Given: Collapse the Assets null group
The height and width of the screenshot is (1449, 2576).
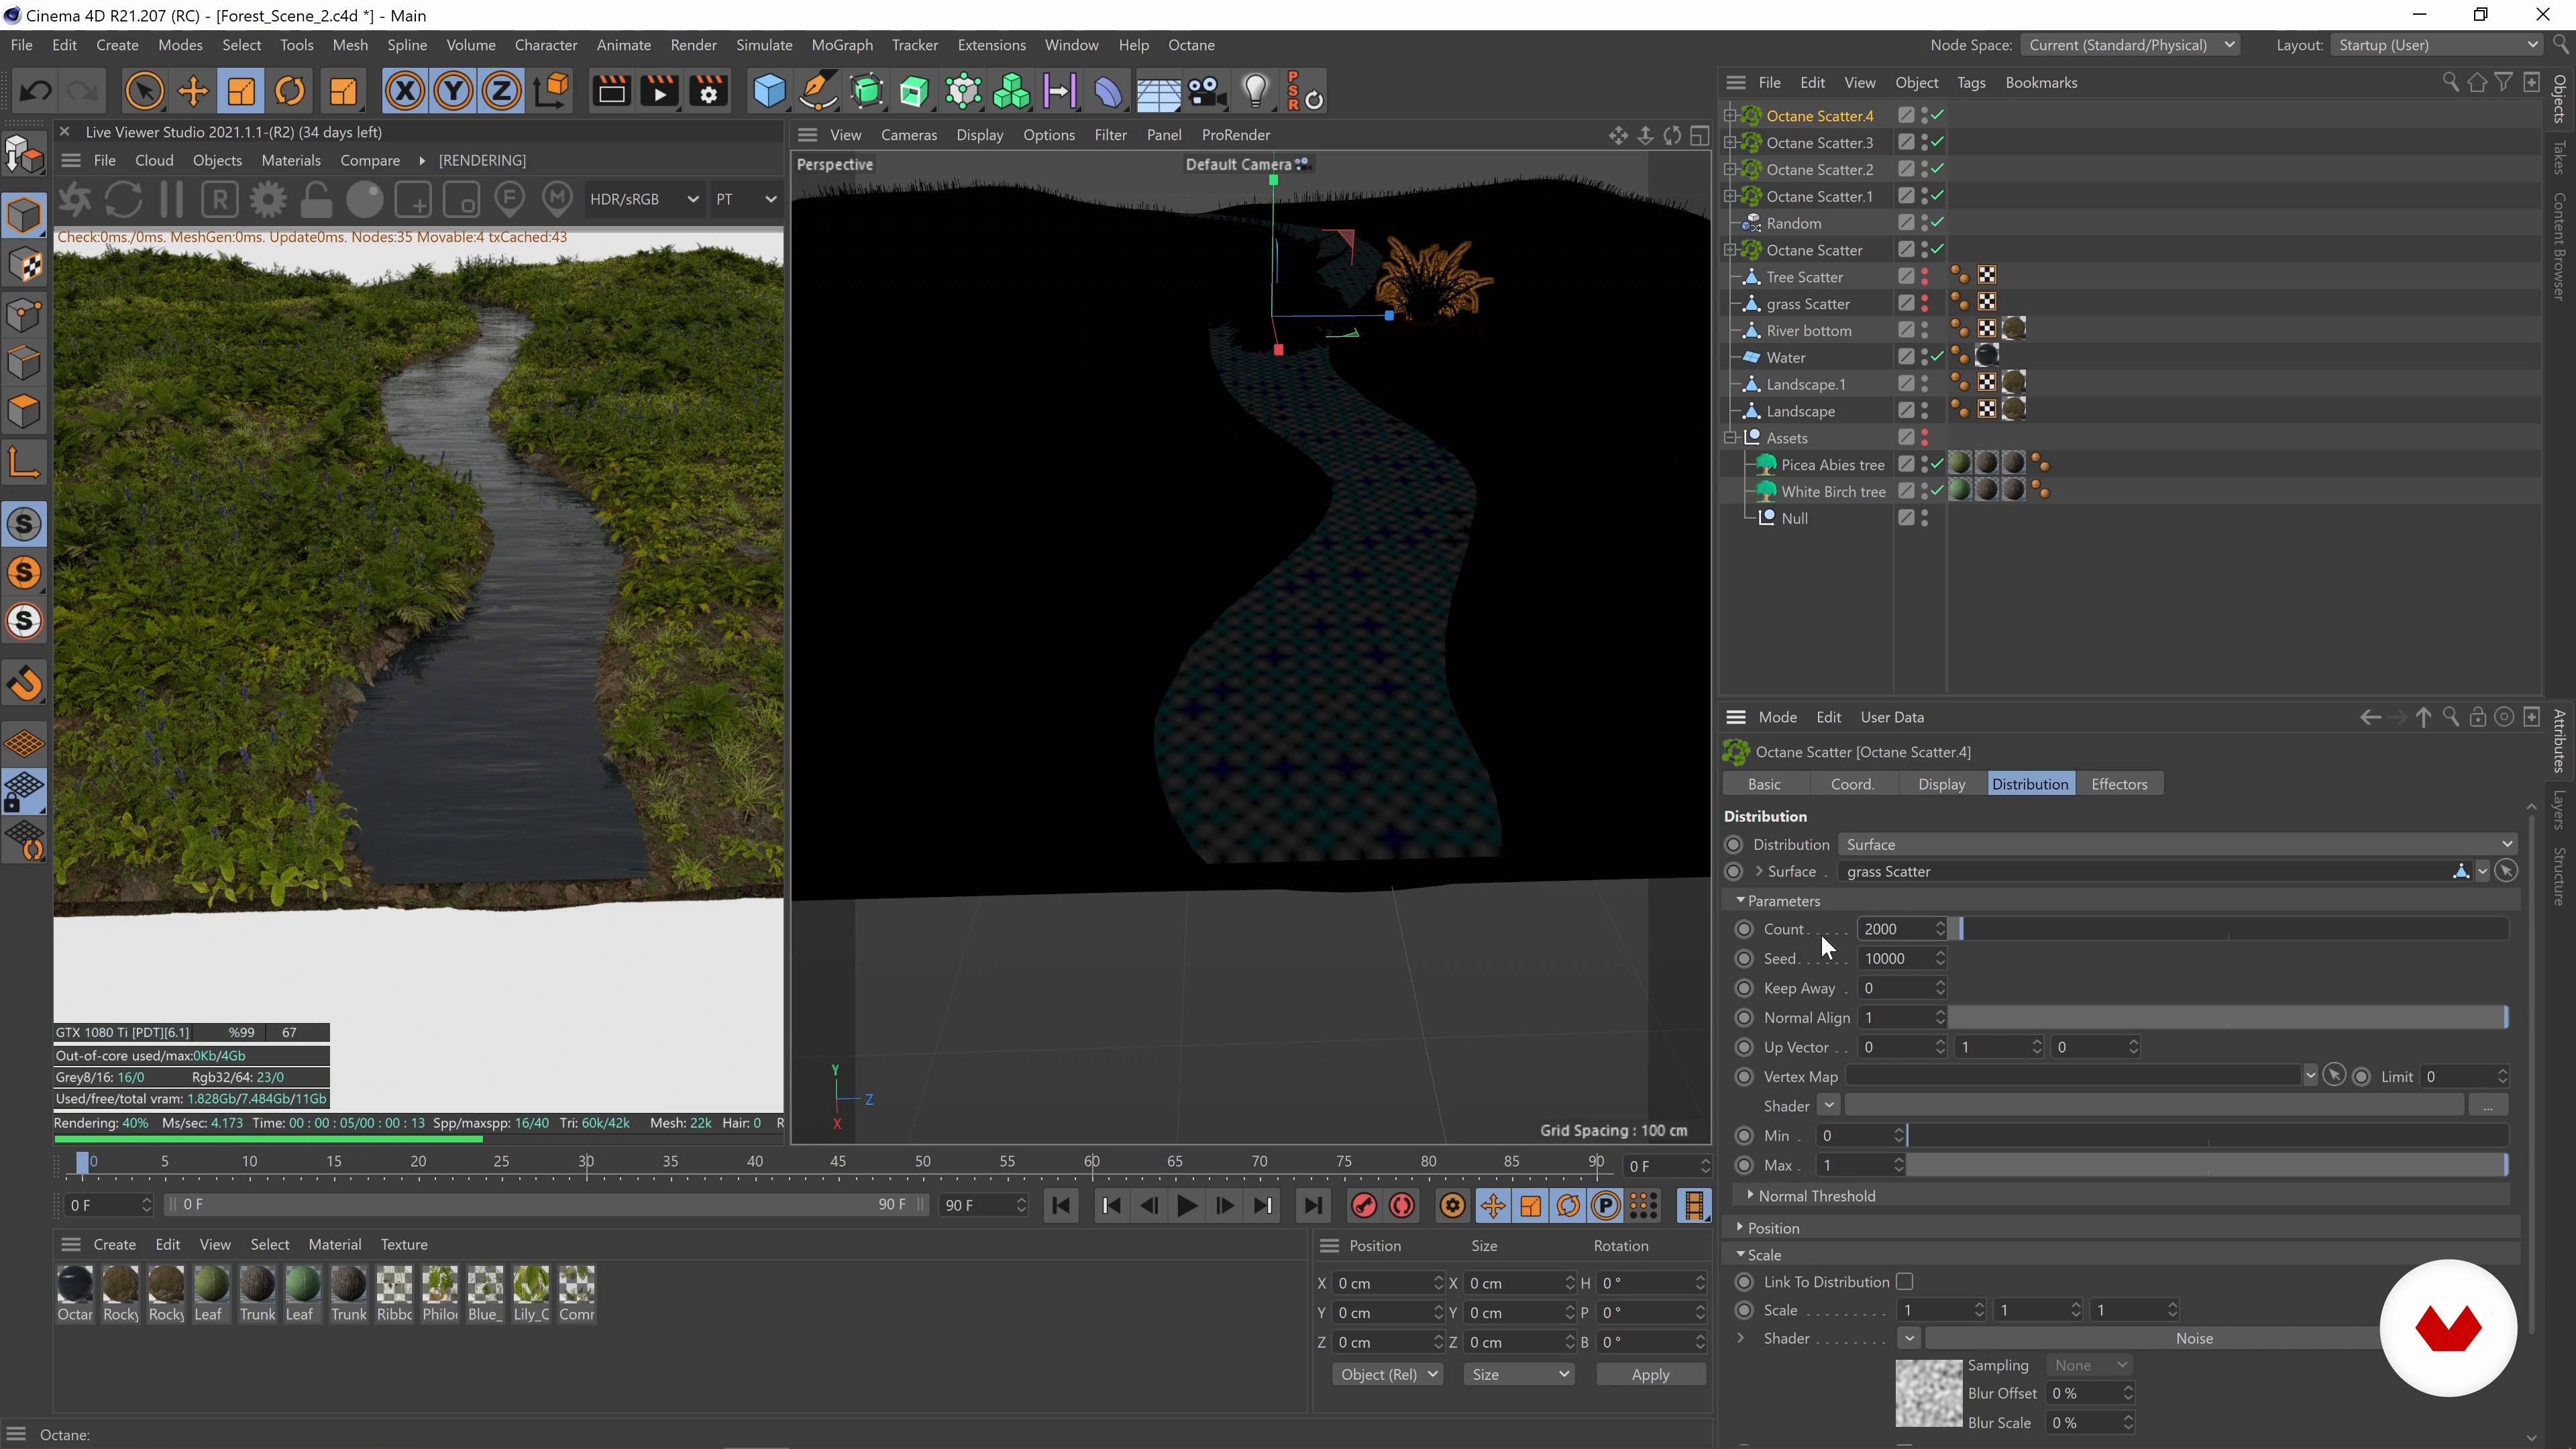Looking at the screenshot, I should (x=1730, y=438).
